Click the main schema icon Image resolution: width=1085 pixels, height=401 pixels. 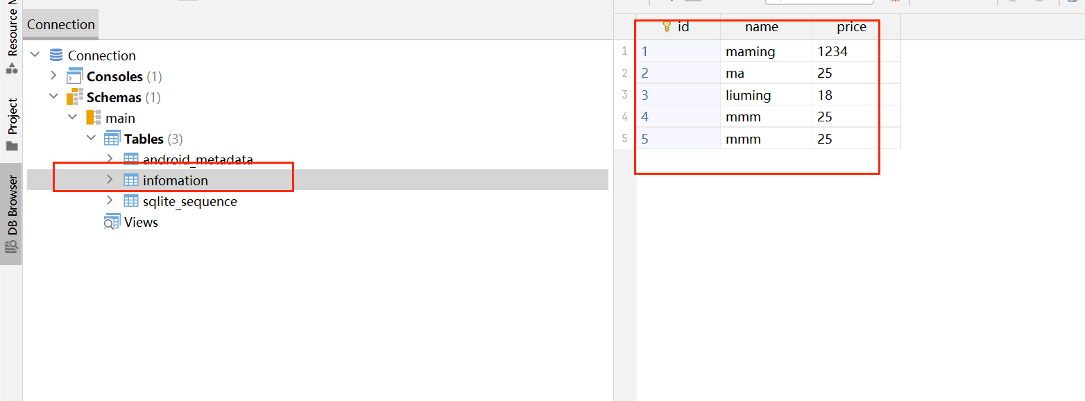[94, 118]
